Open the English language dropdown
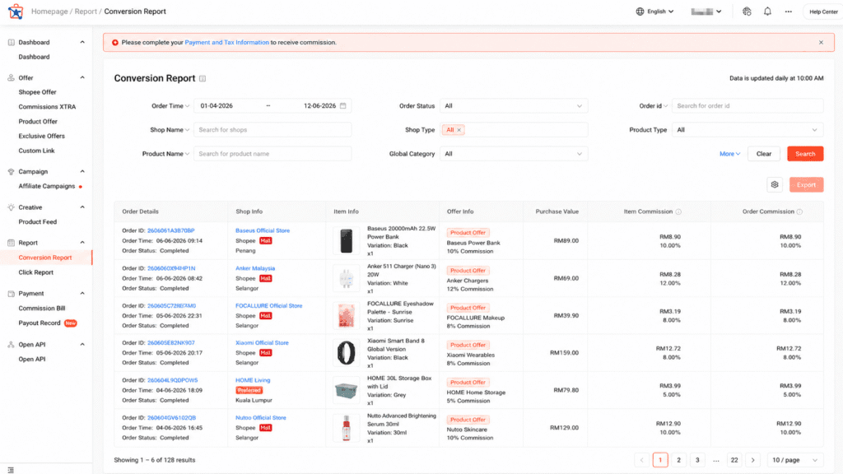 [654, 12]
